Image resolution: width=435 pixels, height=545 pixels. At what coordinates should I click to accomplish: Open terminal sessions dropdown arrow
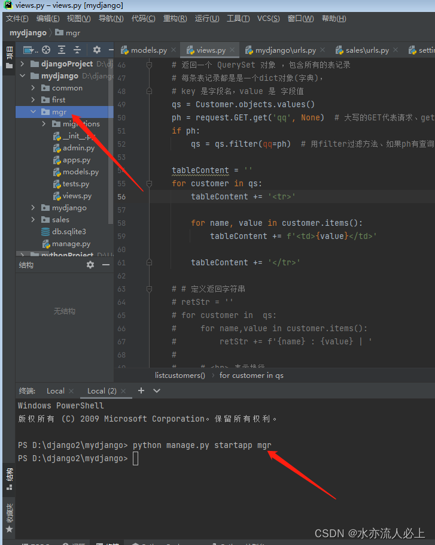(x=157, y=390)
